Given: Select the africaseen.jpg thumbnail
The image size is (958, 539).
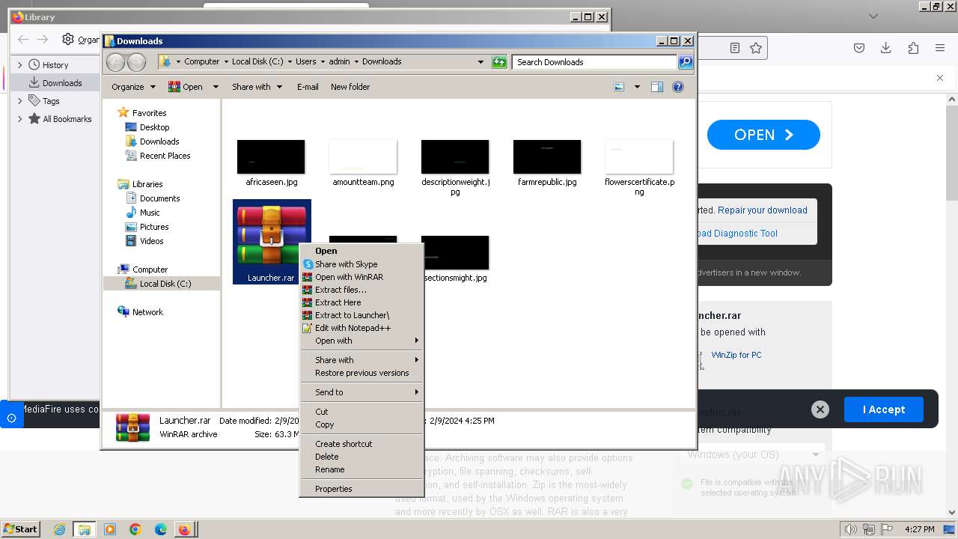Looking at the screenshot, I should click(x=271, y=156).
